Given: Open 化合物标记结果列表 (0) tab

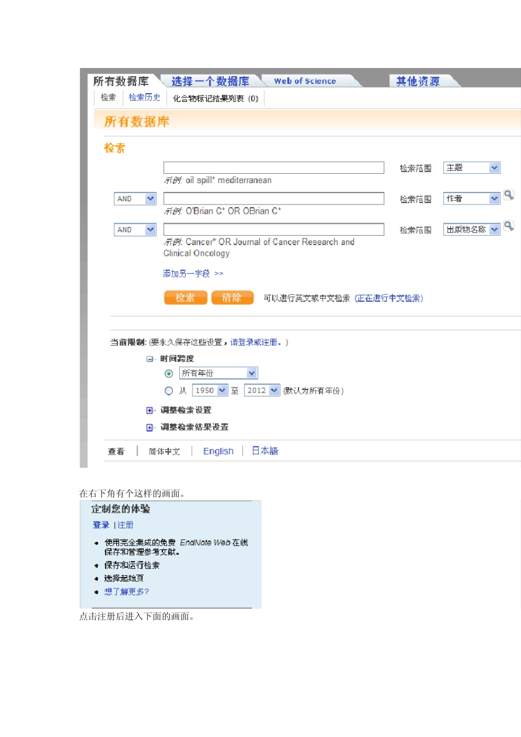Looking at the screenshot, I should 216,99.
